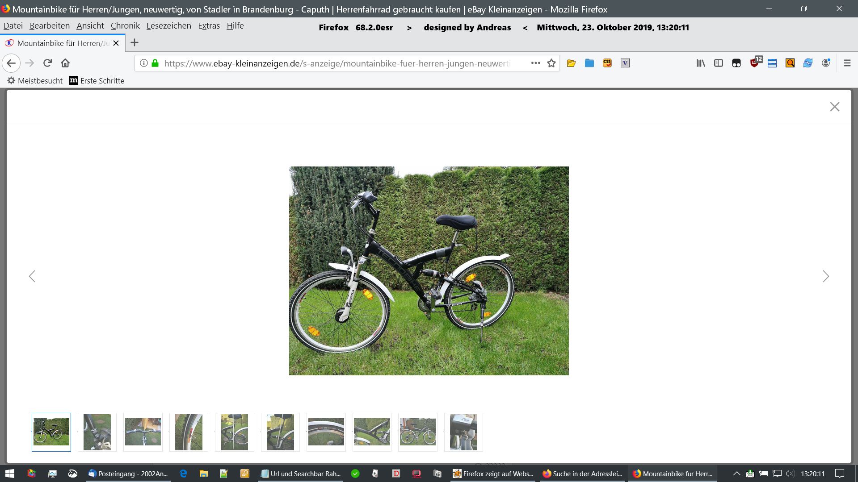Open the Chronik menu
Viewport: 858px width, 482px height.
coord(125,26)
